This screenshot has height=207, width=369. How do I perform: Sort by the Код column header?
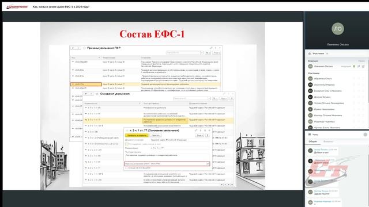point(85,57)
